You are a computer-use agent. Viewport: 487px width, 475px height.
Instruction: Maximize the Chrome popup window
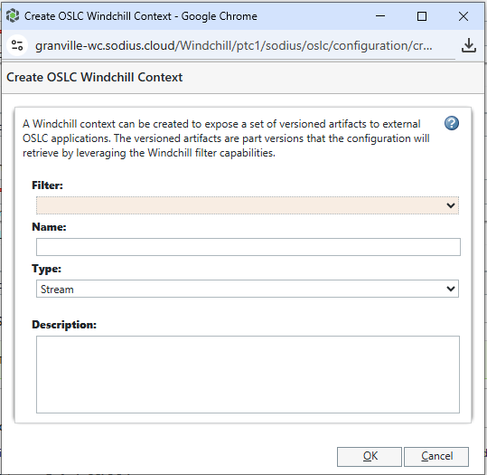[421, 16]
